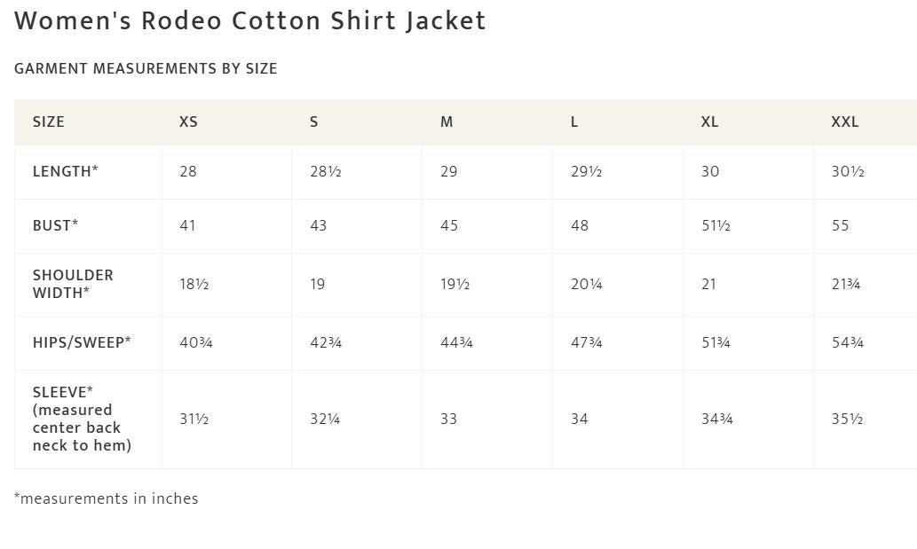Screen dimensions: 917x549
Task: Select the XXL size column header
Action: click(845, 122)
